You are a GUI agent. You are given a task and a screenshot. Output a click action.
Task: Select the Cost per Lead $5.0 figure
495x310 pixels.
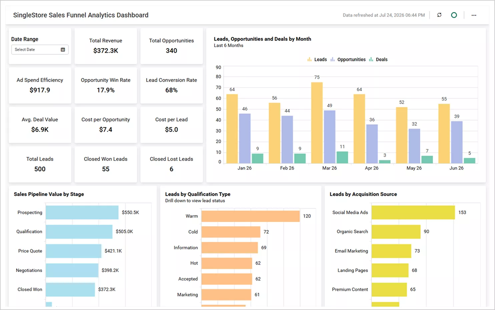(171, 130)
